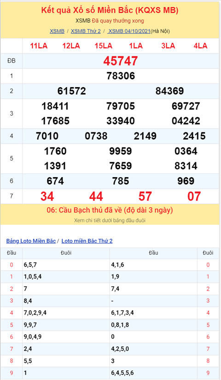Open the Bảng Loto Miền Bắc link
Screen dimensions: 221x380
[31, 241]
